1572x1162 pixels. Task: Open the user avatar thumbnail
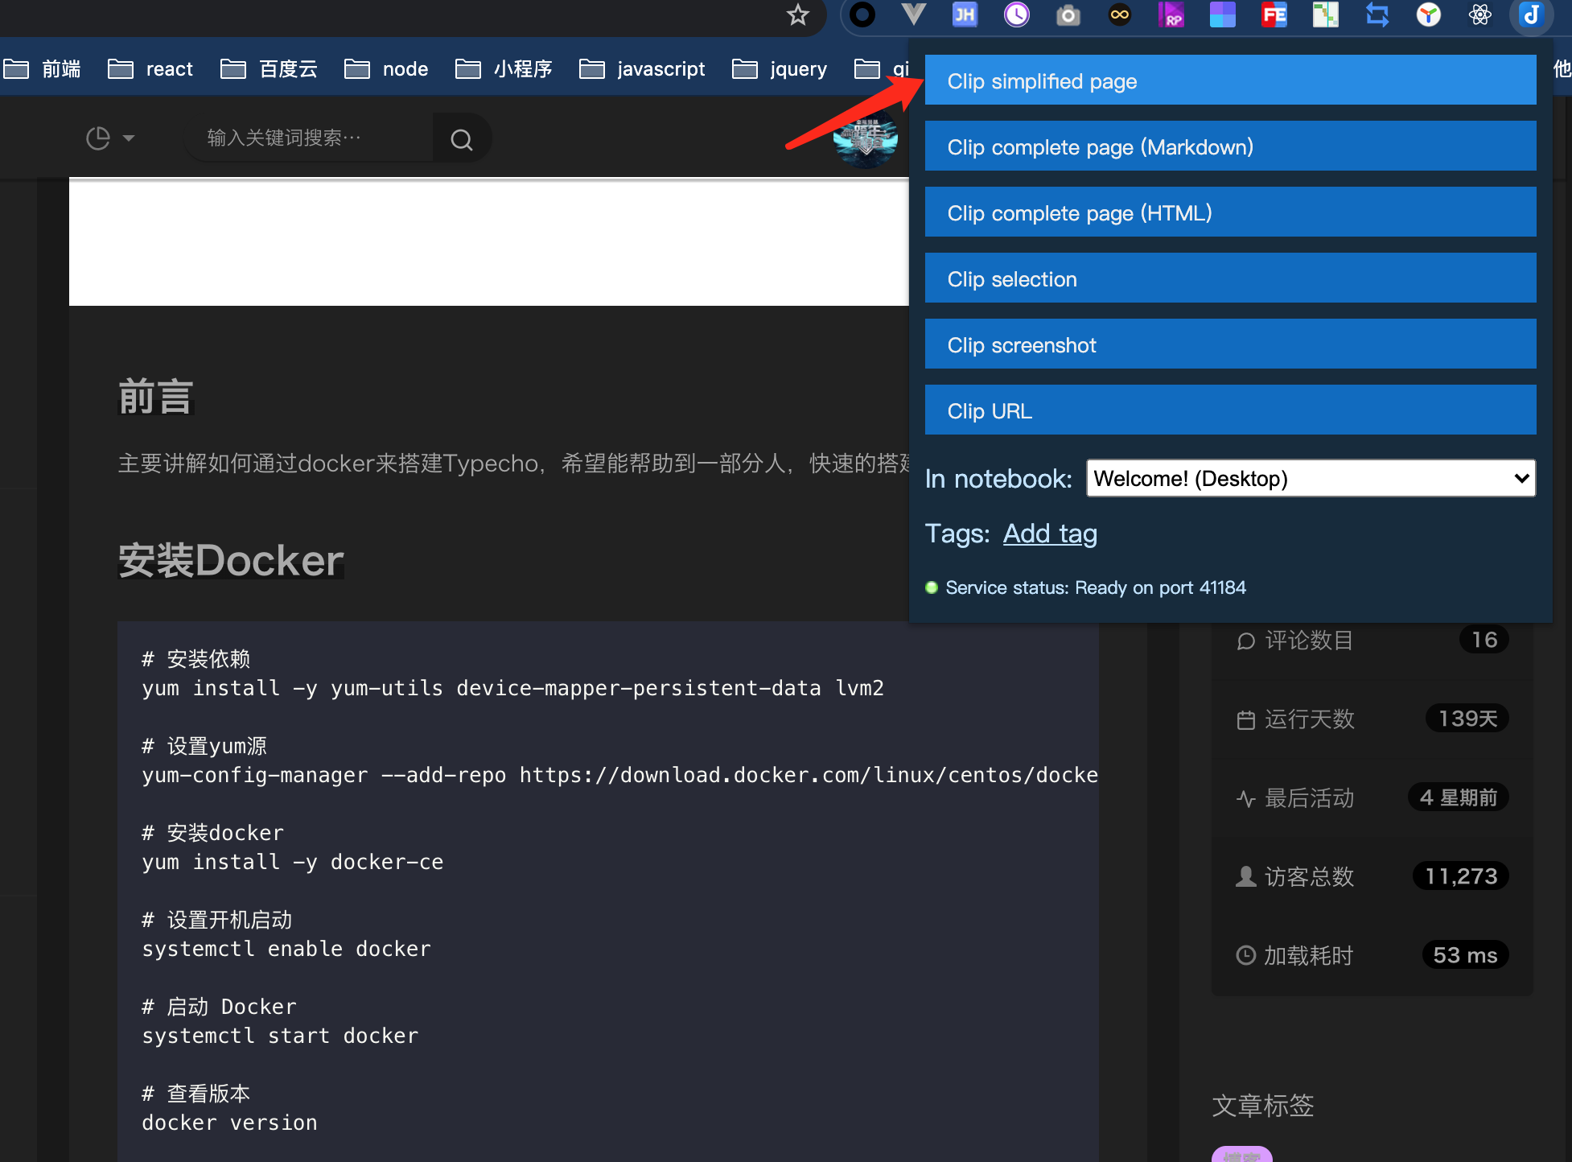(865, 138)
